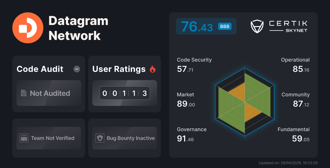Viewport: 330px width, 168px height.
Task: Click the center of the hexagon radar chart
Action: (x=245, y=102)
